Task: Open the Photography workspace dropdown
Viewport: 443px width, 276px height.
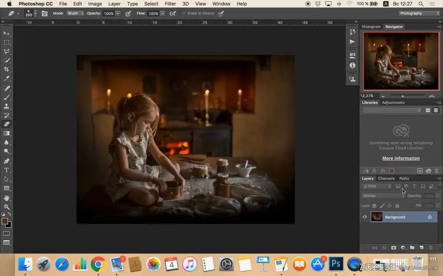Action: click(419, 13)
